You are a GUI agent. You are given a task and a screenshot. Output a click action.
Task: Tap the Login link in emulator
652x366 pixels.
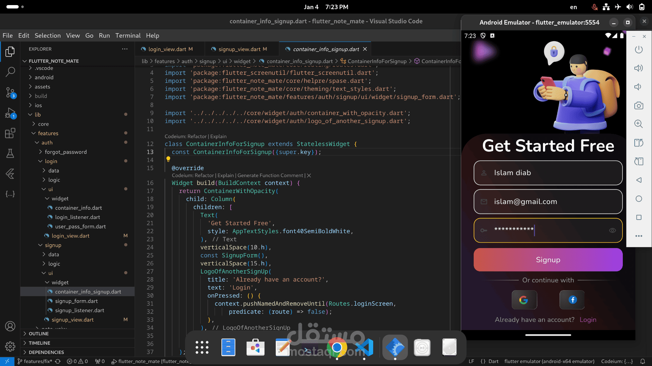(x=588, y=320)
